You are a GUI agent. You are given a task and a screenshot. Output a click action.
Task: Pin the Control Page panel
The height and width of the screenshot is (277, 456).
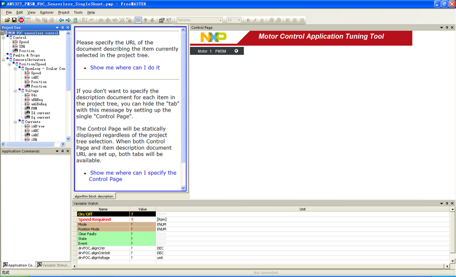[x=447, y=27]
